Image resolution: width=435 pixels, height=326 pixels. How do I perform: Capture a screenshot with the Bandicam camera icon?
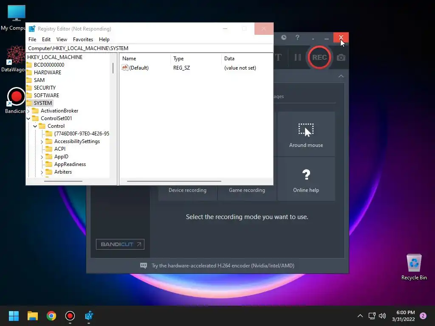341,57
